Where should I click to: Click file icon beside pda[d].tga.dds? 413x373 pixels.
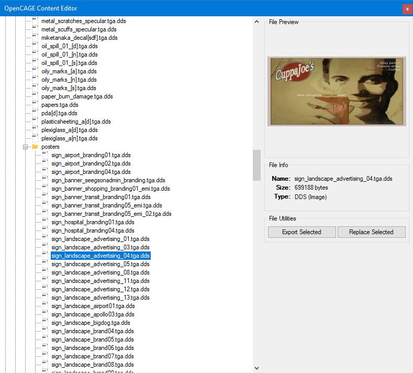(35, 113)
